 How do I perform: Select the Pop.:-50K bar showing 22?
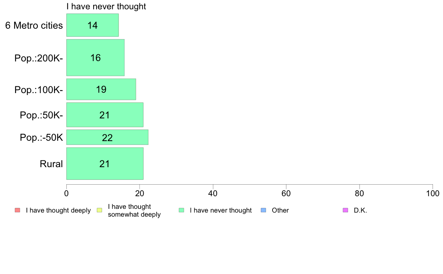click(107, 137)
